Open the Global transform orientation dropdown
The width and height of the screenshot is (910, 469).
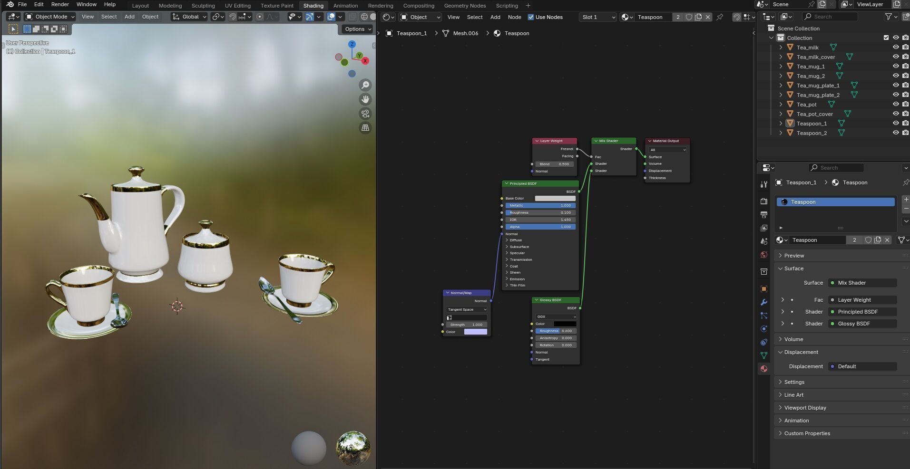(x=189, y=17)
